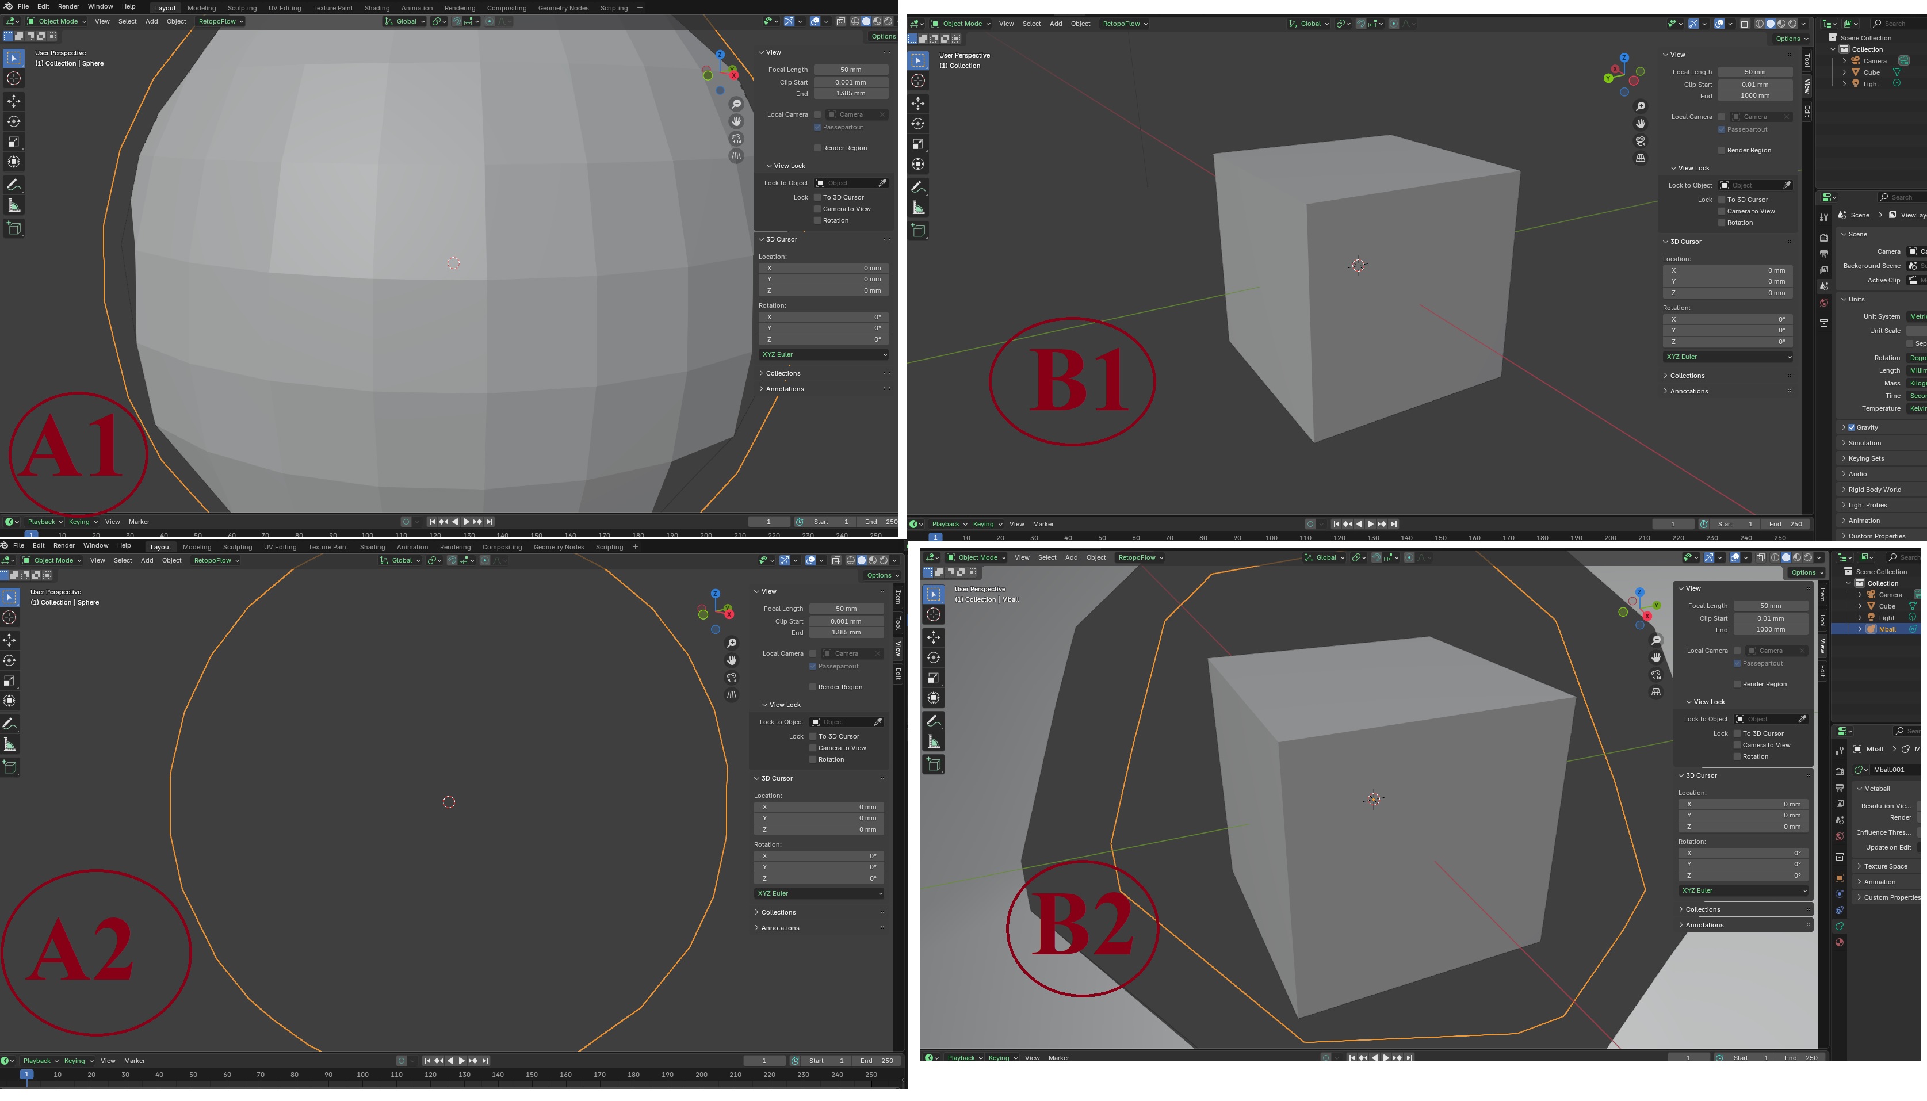
Task: Switch to Sculpting workspace tab in panel A2
Action: tap(238, 548)
